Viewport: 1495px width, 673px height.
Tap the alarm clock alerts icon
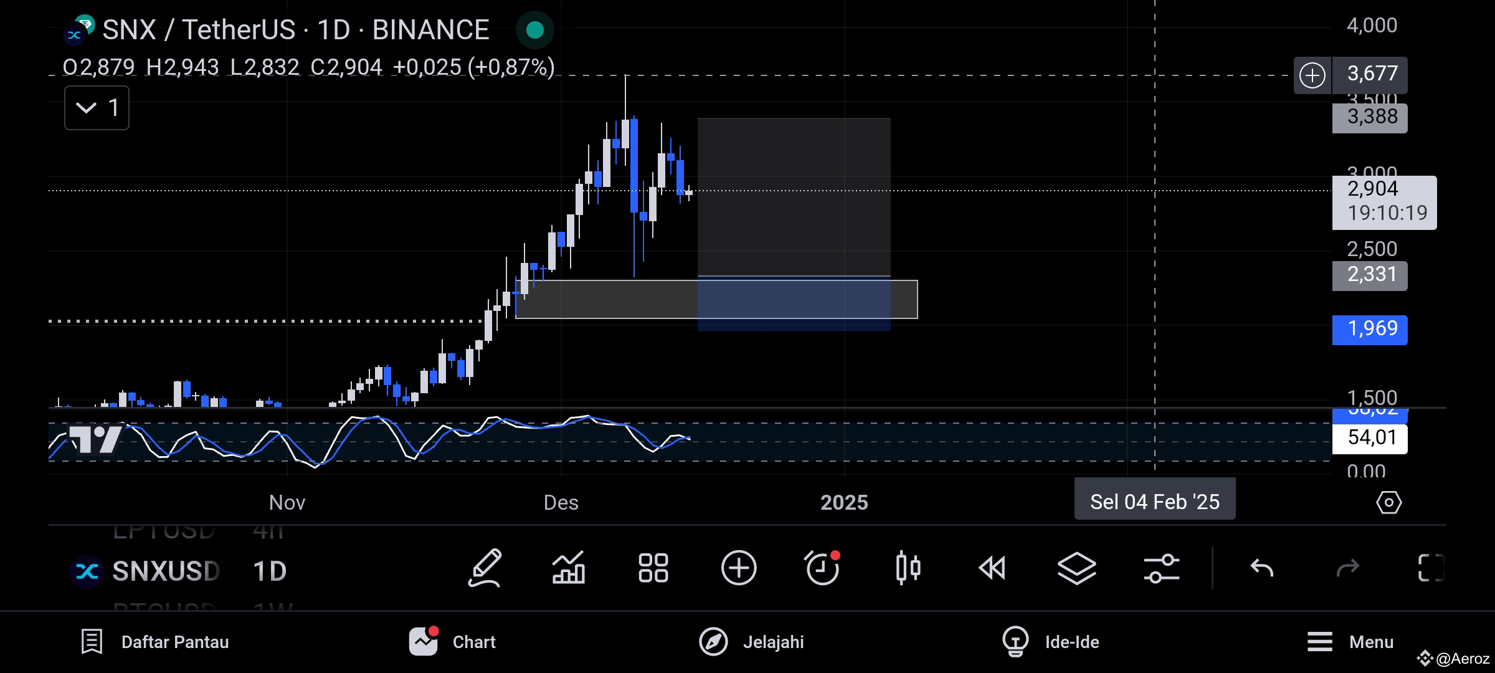(822, 568)
